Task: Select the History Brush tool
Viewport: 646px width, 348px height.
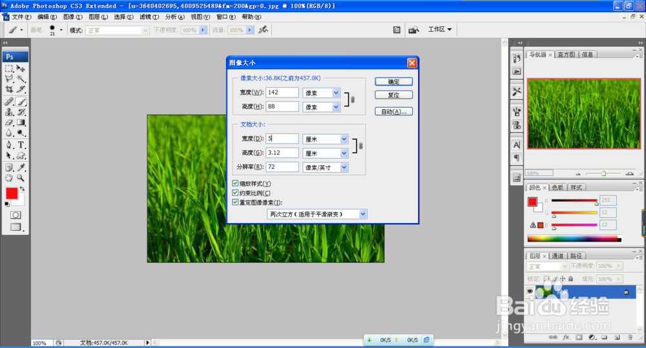Action: (x=21, y=111)
